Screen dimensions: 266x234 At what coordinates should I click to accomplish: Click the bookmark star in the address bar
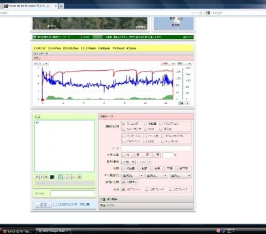(193, 13)
